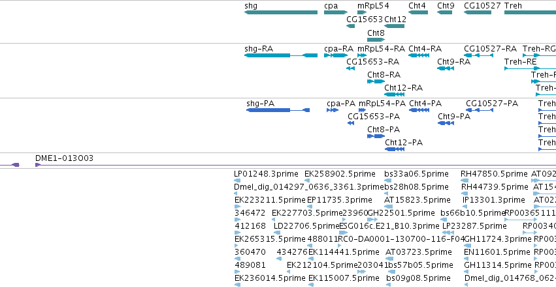Select the Cht8-PA protein label

(384, 130)
